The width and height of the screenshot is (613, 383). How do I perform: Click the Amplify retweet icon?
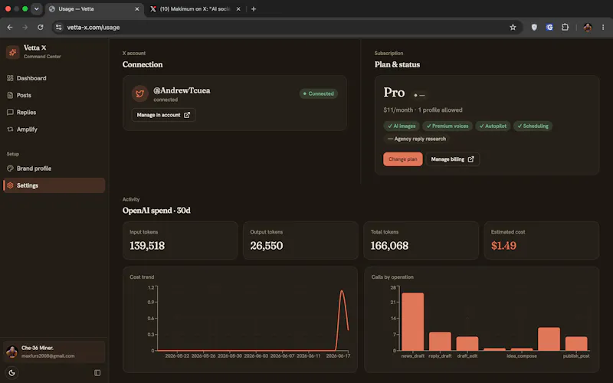click(x=10, y=129)
